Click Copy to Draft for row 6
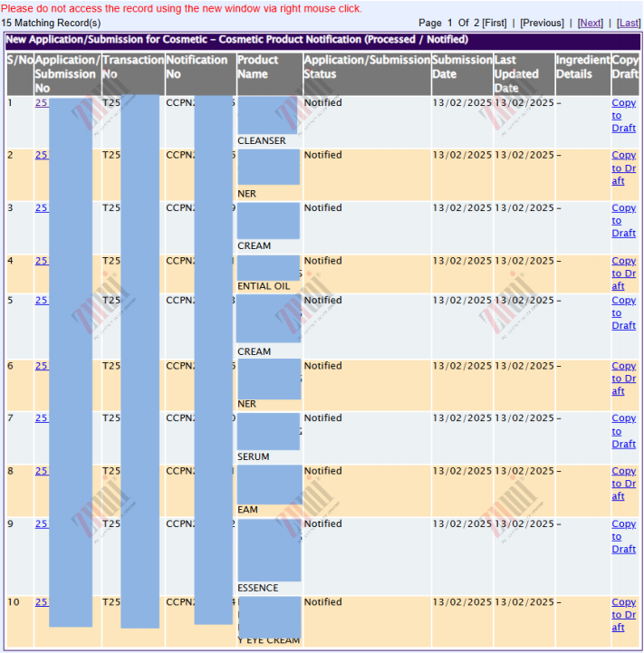644x653 pixels. (x=623, y=379)
